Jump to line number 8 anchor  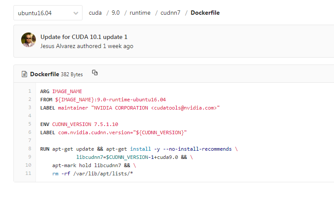coord(30,149)
